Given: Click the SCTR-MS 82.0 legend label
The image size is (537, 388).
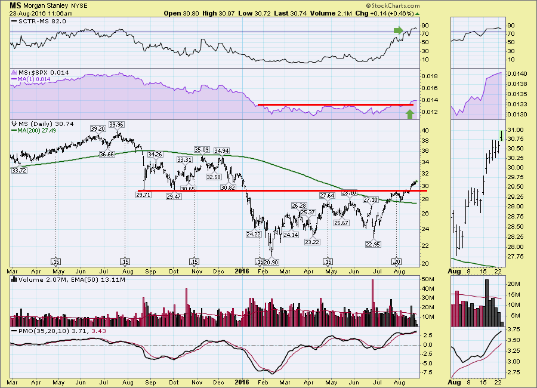Looking at the screenshot, I should pyautogui.click(x=42, y=21).
